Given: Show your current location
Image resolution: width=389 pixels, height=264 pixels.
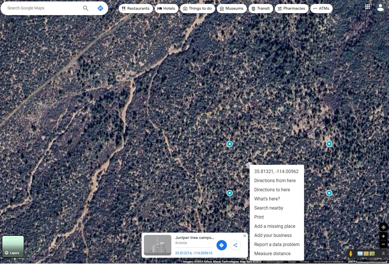Looking at the screenshot, I should click(383, 227).
